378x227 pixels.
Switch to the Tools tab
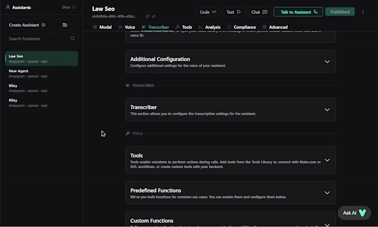(183, 27)
